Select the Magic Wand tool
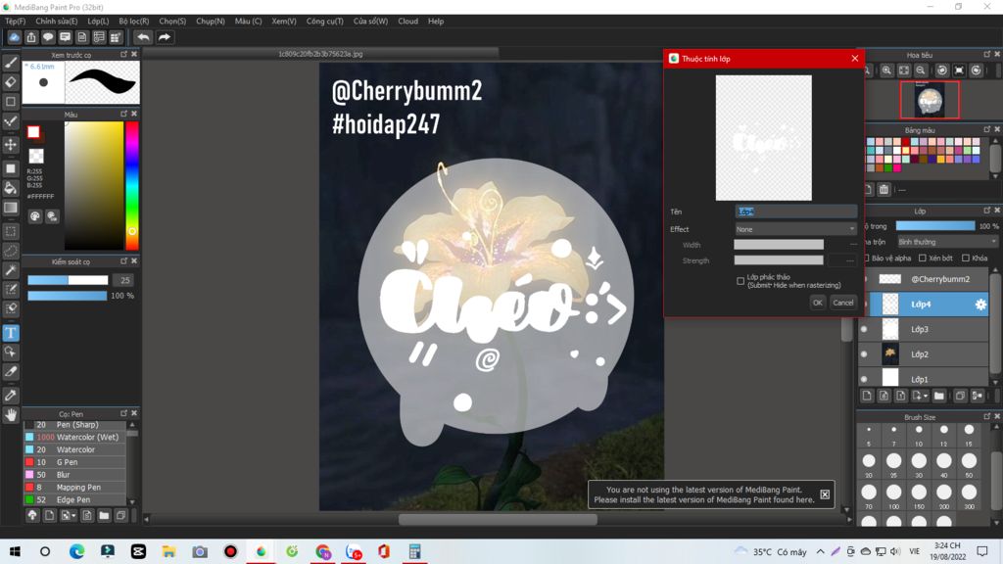 pyautogui.click(x=11, y=270)
